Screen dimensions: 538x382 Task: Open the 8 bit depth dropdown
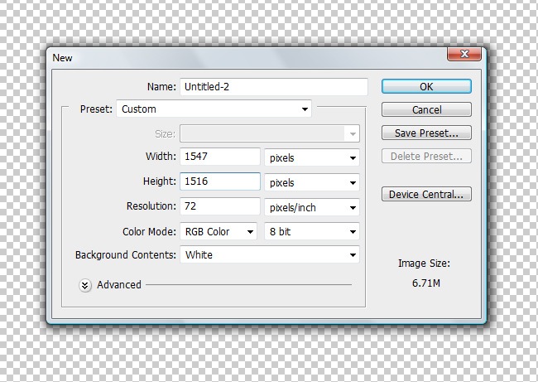tap(311, 232)
